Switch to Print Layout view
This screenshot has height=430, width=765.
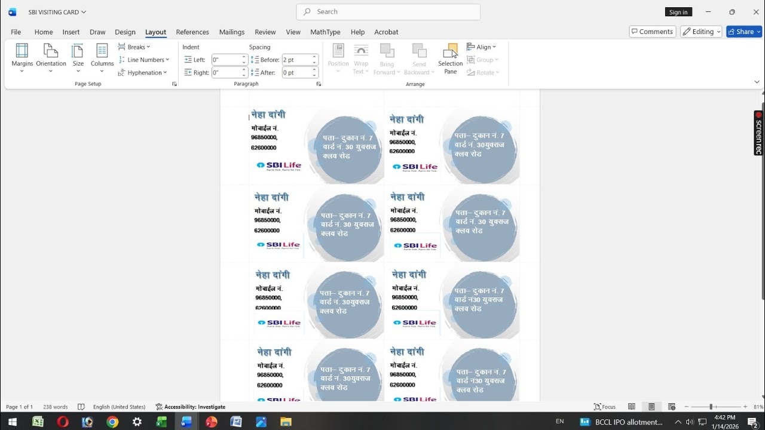coord(651,407)
